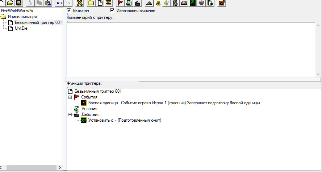Image resolution: width=322 pixels, height=172 pixels.
Task: Open the Variables editor (yellow X icon)
Action: pos(80,3)
